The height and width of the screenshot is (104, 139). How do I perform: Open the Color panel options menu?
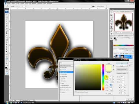tap(133, 36)
